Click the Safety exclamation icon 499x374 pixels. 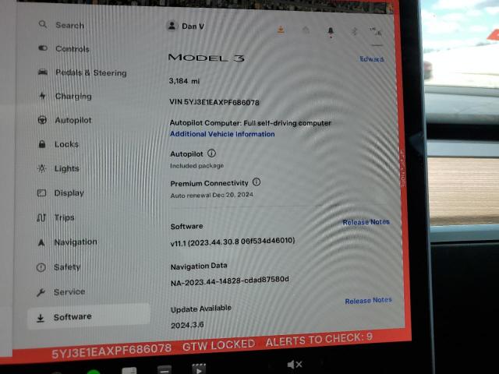coord(41,267)
